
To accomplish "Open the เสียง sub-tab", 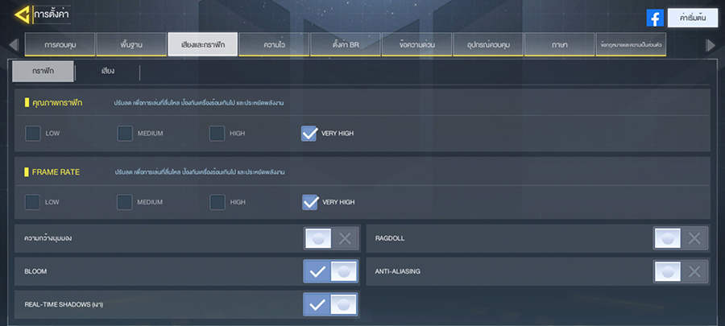I will [108, 72].
